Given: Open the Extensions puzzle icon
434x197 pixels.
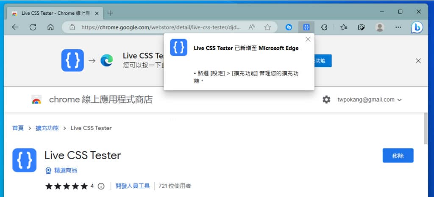Looking at the screenshot, I should [324, 27].
